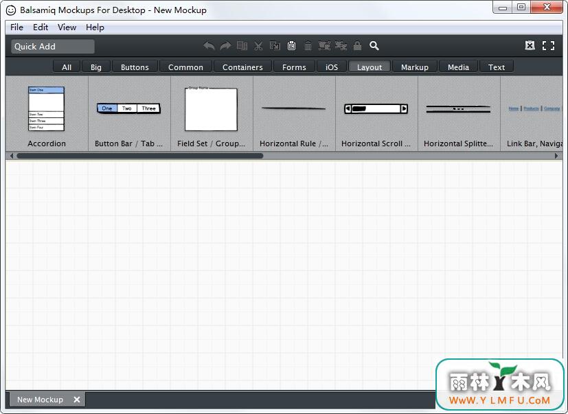
Task: Click the Duplicate selection icon
Action: [242, 46]
